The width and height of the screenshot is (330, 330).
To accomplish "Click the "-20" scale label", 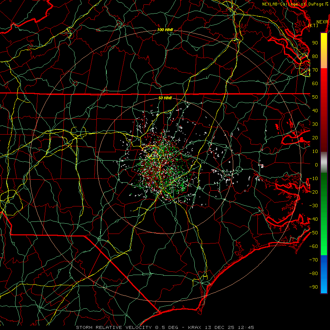I will [313, 192].
